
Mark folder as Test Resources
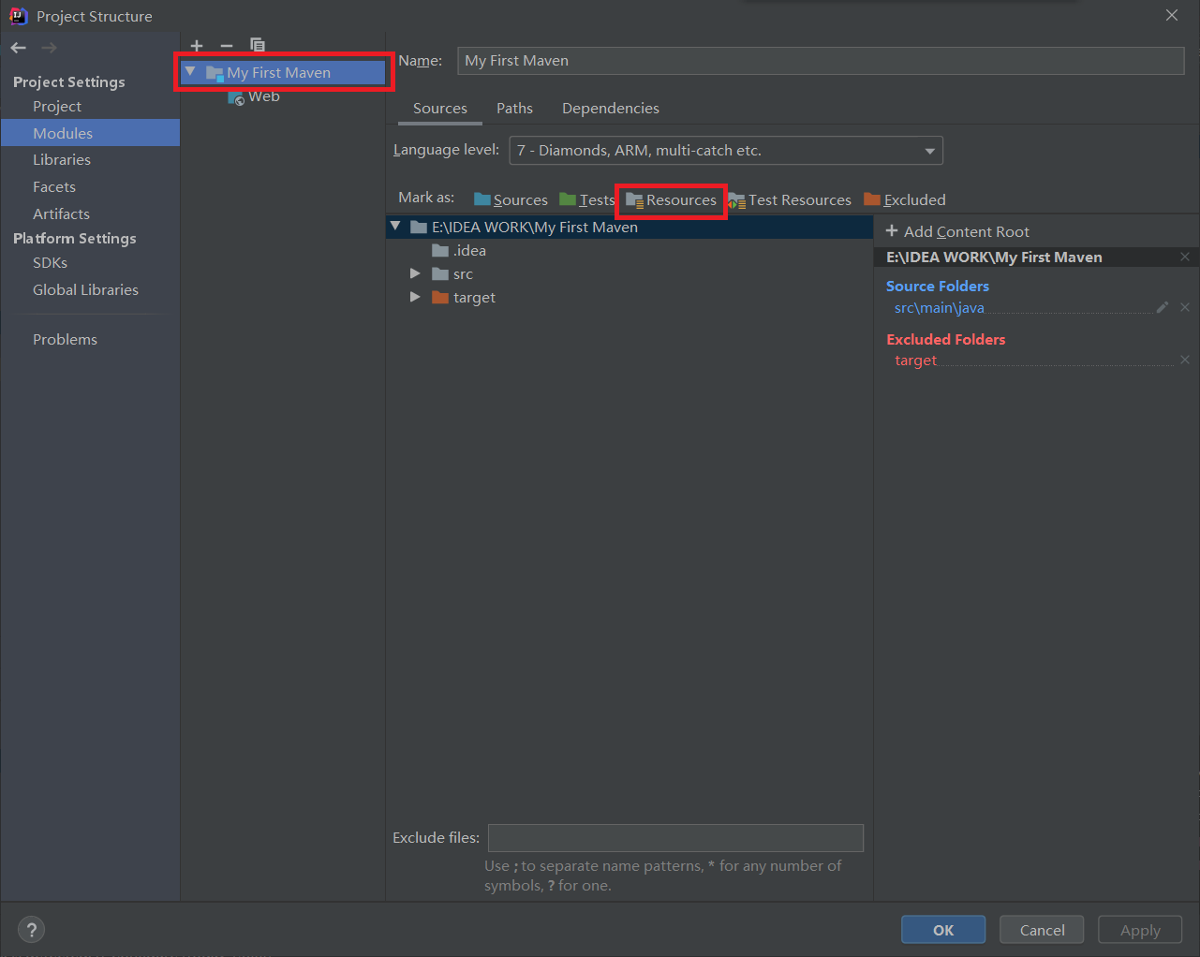click(790, 199)
